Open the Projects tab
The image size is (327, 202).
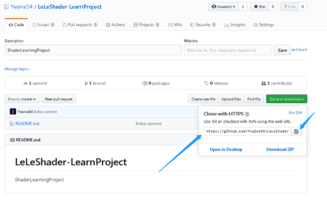(146, 25)
